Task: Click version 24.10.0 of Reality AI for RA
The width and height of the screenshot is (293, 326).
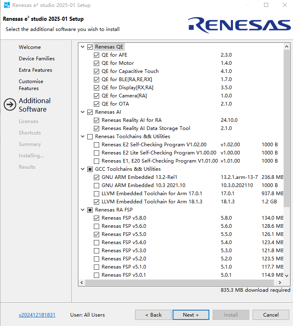Action: click(229, 120)
